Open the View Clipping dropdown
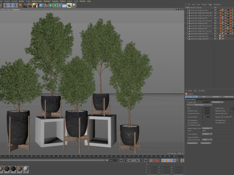The width and height of the screenshot is (234, 175). pos(207,134)
